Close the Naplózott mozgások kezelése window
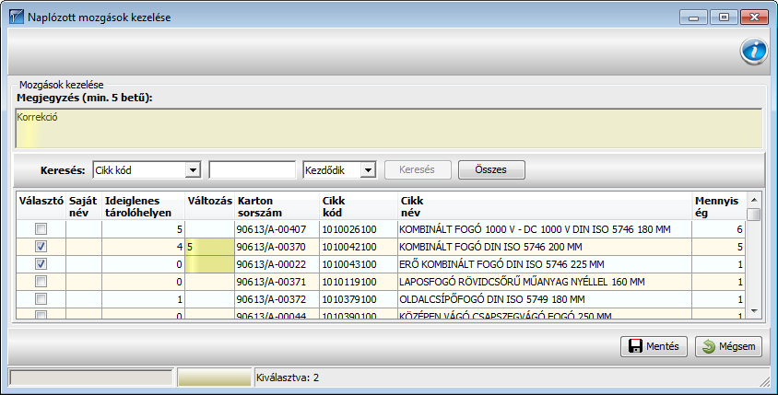Screen dimensions: 778x395 (754, 17)
